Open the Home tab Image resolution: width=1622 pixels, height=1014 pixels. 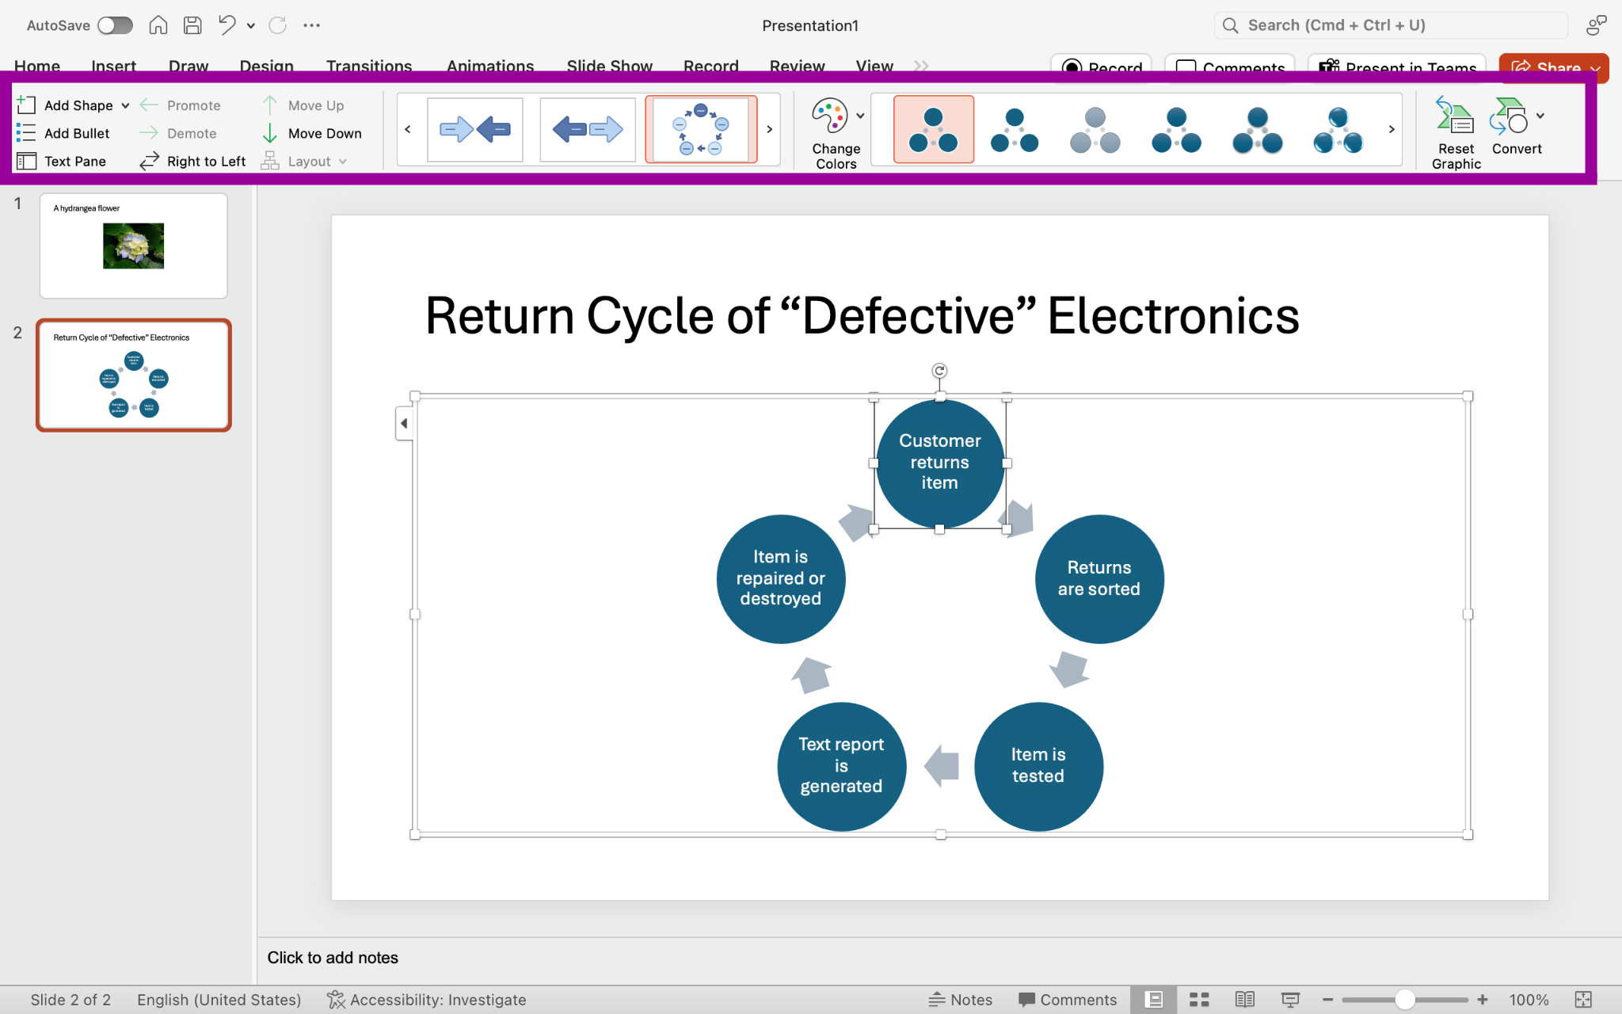click(x=37, y=66)
